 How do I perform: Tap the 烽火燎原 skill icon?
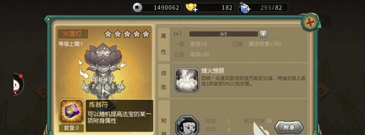point(187,80)
